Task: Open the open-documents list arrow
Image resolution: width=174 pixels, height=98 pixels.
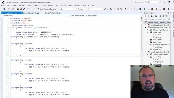Action: pyautogui.click(x=142, y=13)
